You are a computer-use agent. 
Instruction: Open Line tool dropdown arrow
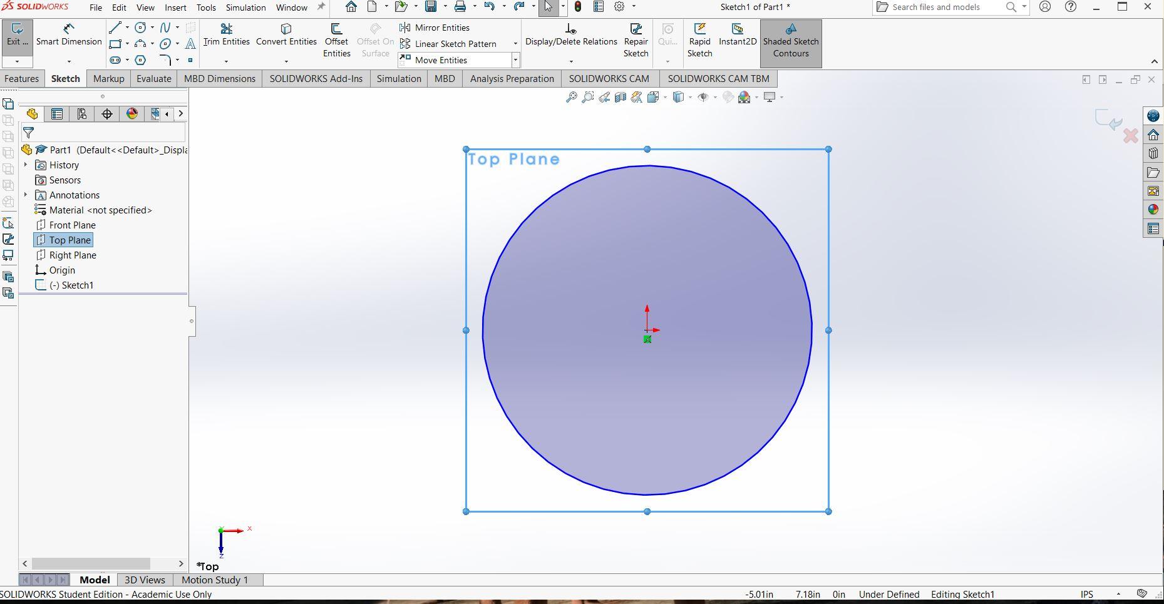click(127, 28)
